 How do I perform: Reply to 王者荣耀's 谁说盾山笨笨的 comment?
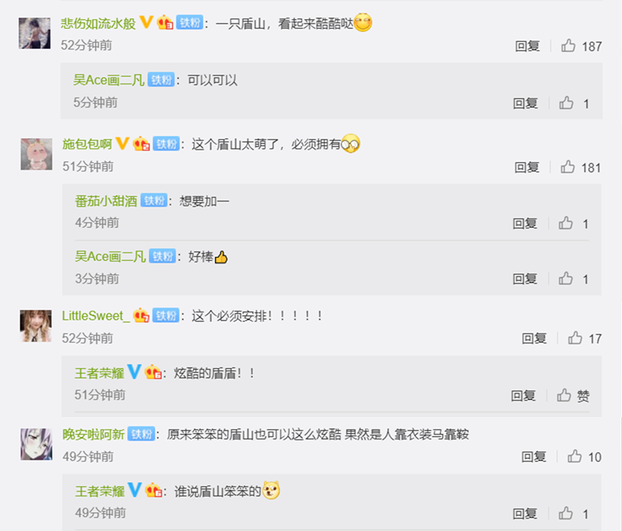[525, 514]
